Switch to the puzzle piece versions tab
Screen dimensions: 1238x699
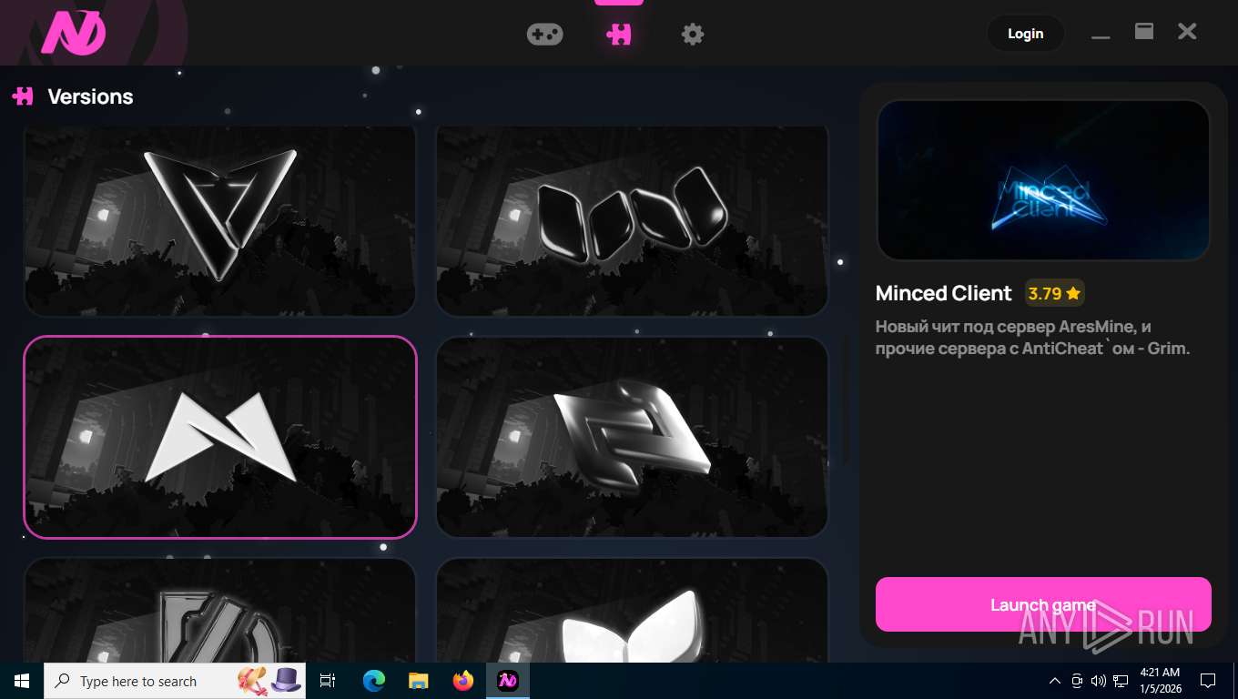[619, 35]
